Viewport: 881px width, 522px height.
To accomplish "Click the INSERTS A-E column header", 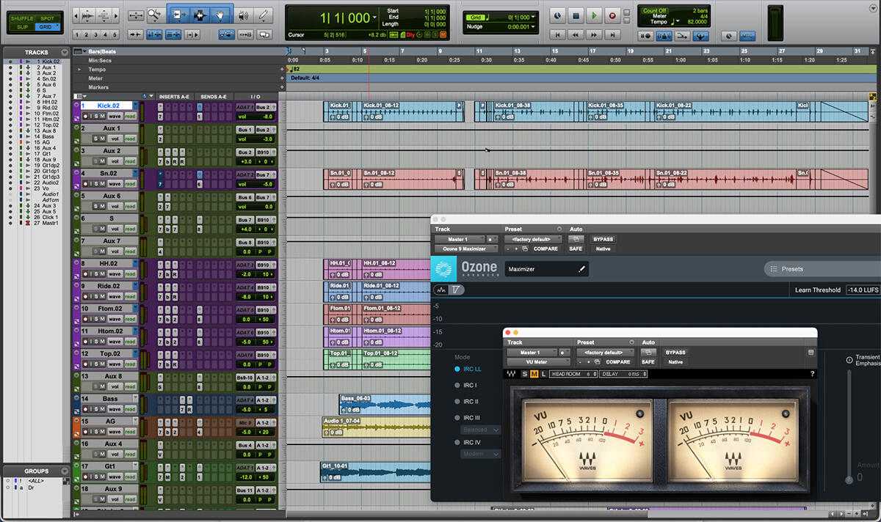I will (x=174, y=97).
